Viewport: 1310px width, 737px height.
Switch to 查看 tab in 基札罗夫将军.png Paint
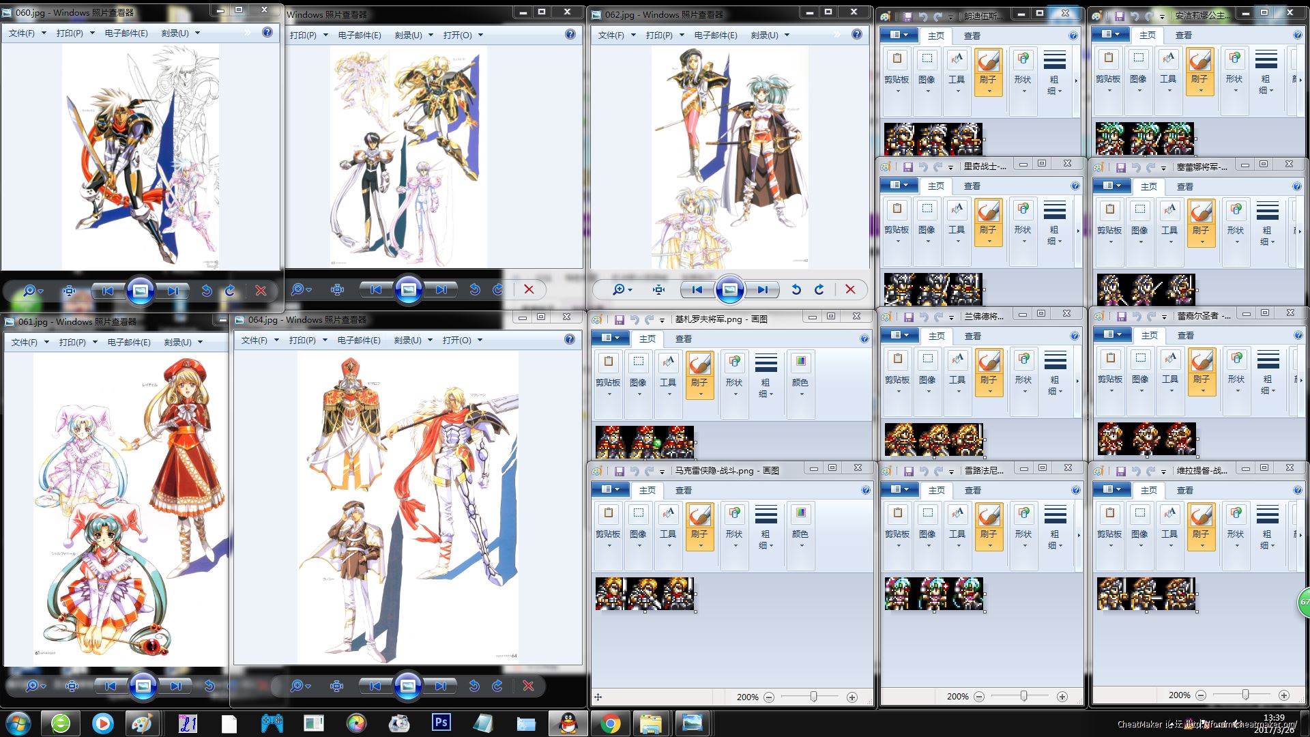click(x=684, y=338)
